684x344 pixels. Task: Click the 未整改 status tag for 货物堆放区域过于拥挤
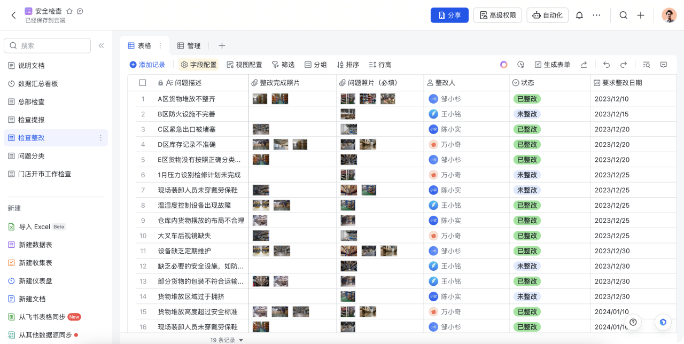(x=527, y=296)
